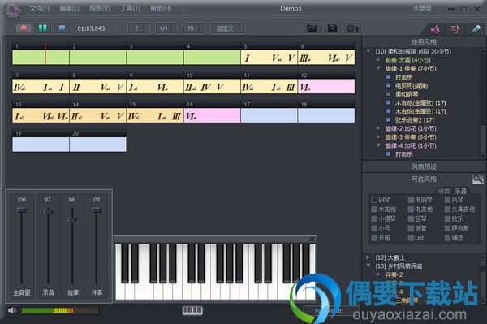Mute audio with the speaker icon
Viewport: 487px width, 324px height.
12,310
